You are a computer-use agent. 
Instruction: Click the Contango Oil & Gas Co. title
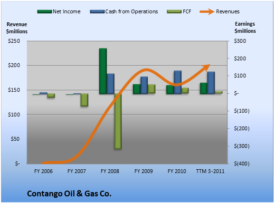click(x=69, y=193)
